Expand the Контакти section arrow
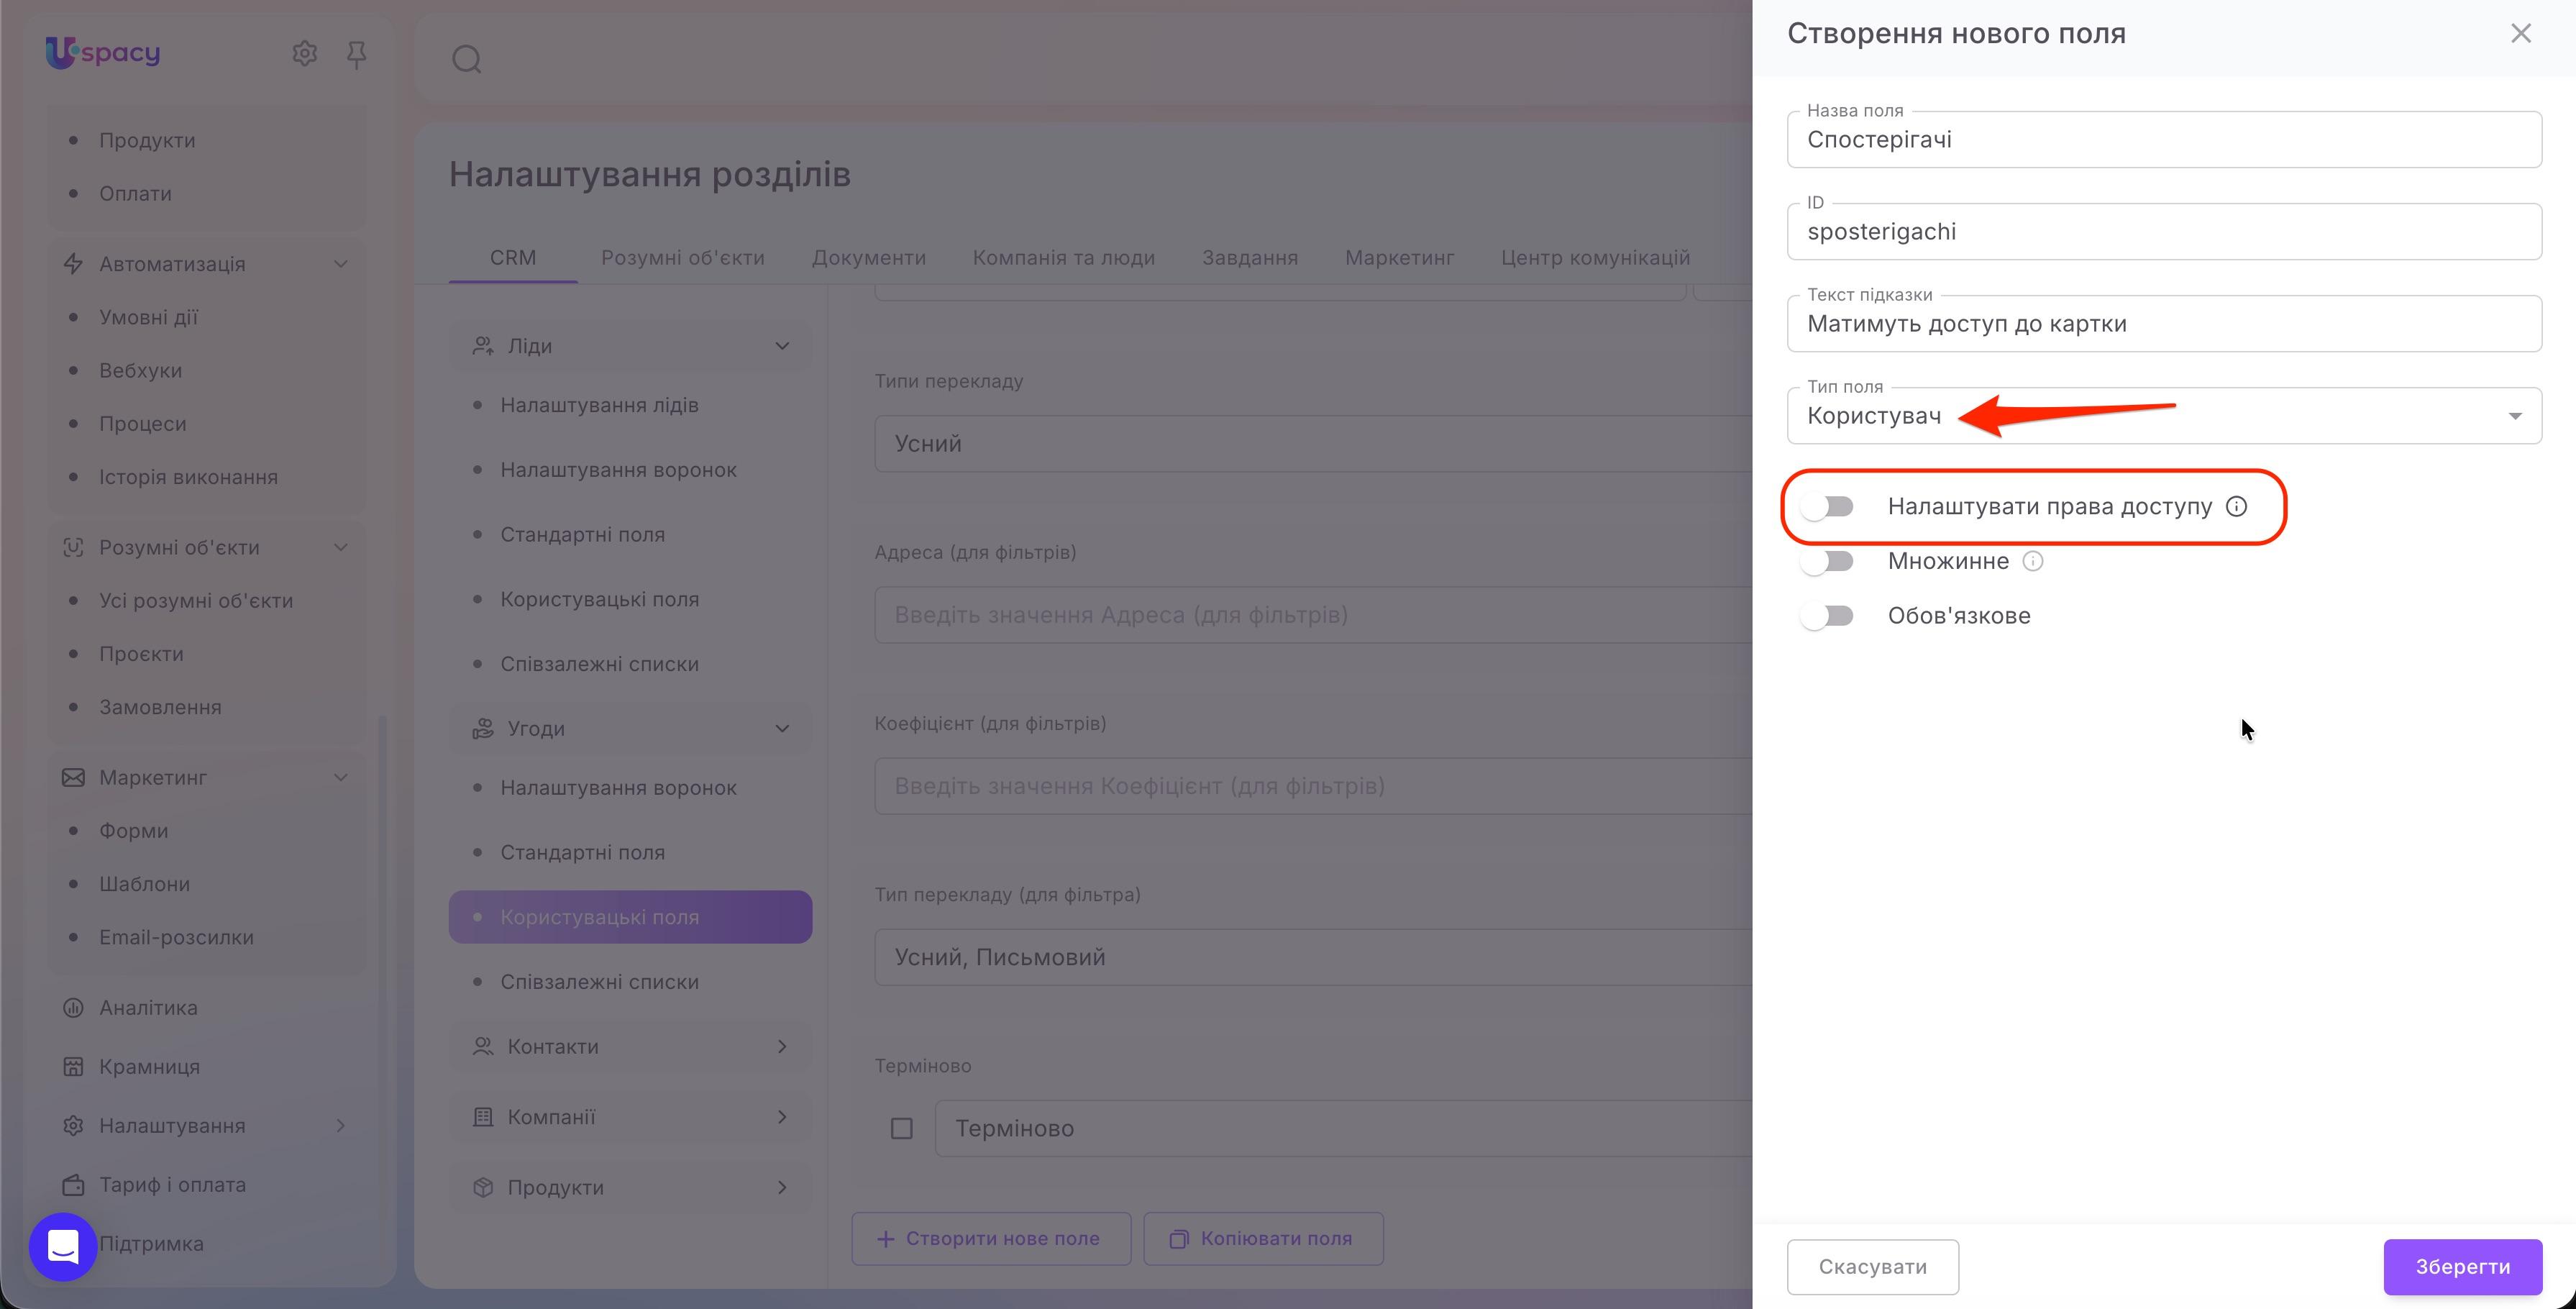This screenshot has width=2576, height=1309. [782, 1047]
